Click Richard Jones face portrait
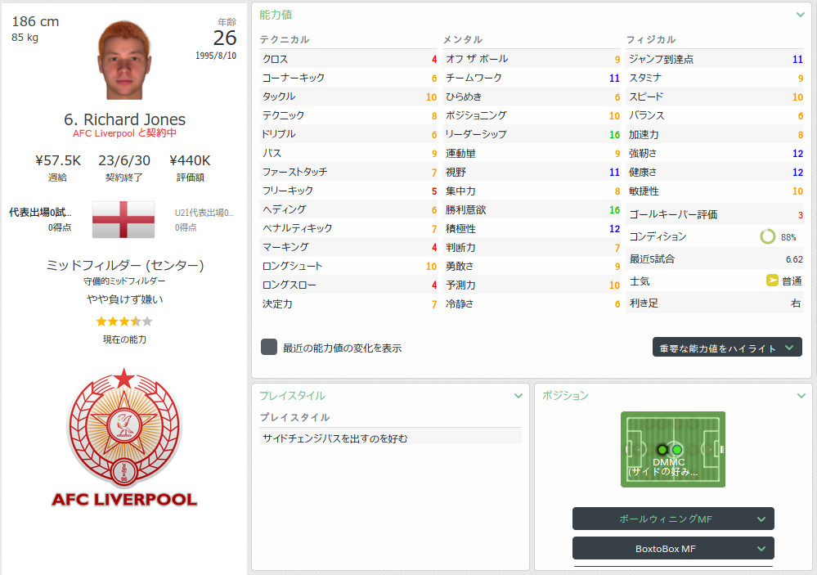817x575 pixels. [x=124, y=60]
